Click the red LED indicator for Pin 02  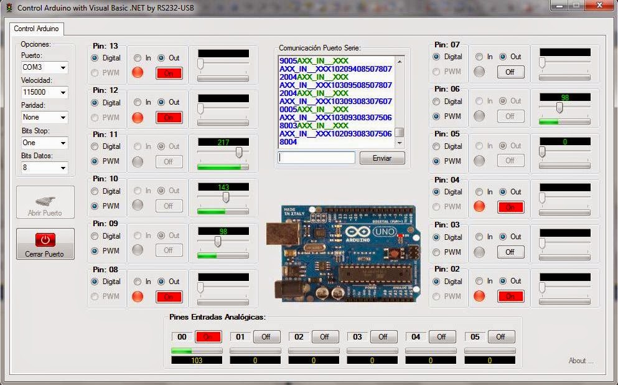click(479, 296)
